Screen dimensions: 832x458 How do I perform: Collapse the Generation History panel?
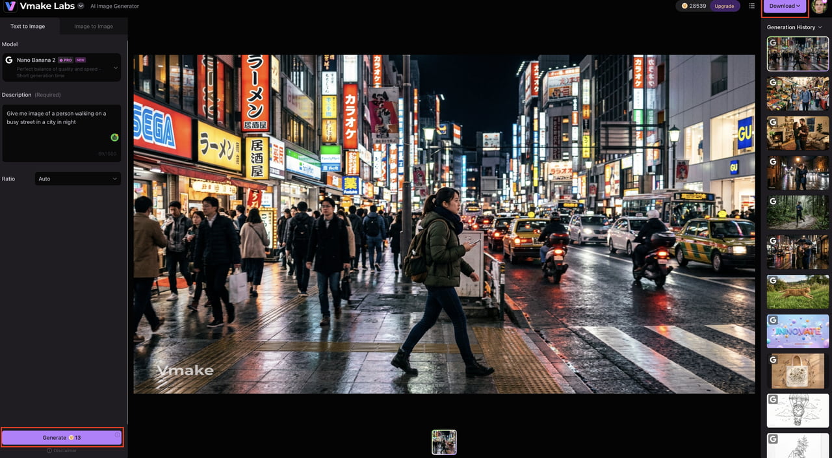coord(820,27)
